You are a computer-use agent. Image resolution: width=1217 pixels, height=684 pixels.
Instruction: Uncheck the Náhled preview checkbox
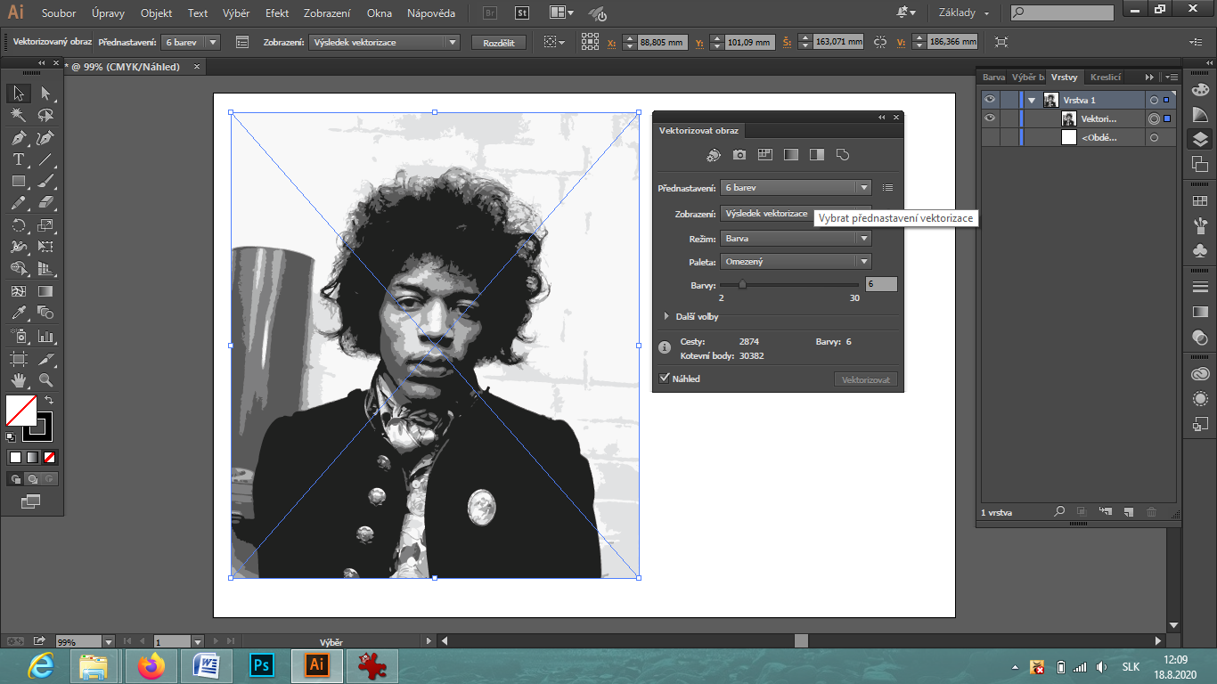(664, 379)
